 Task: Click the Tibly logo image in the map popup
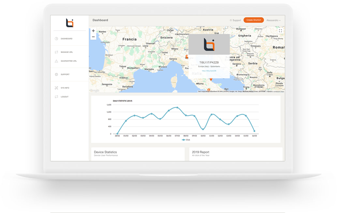[209, 44]
